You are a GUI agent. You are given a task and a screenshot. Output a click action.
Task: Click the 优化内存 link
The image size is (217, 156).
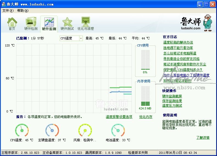click(146, 117)
